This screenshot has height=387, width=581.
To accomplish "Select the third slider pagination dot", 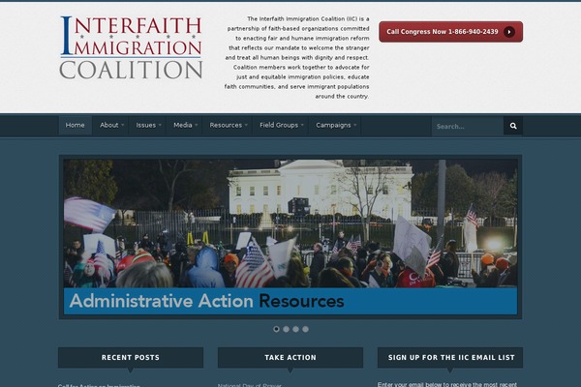I will [295, 329].
